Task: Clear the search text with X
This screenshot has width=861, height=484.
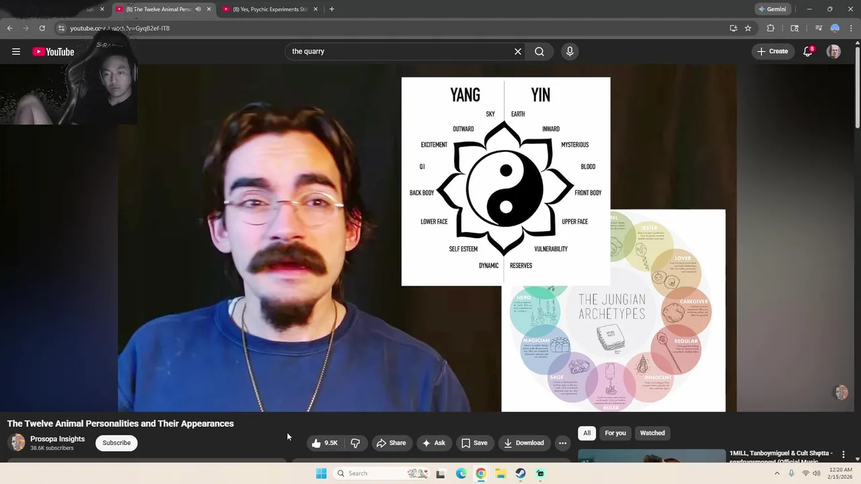Action: click(x=518, y=52)
